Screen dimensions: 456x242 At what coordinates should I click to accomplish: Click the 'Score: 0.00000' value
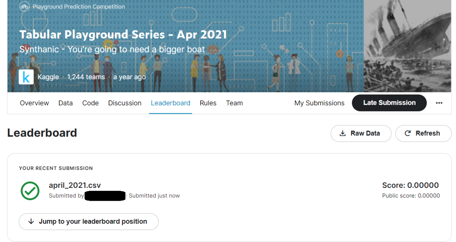pos(410,185)
